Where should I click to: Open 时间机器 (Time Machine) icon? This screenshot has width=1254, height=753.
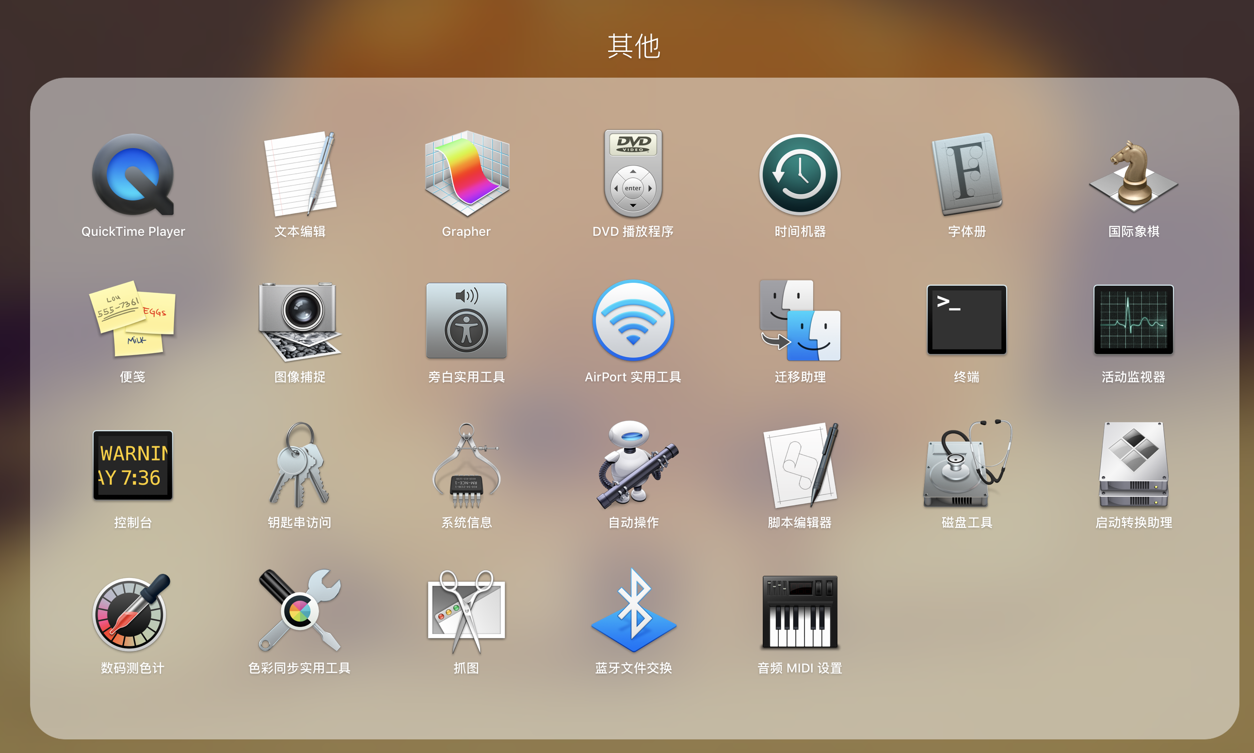(800, 174)
